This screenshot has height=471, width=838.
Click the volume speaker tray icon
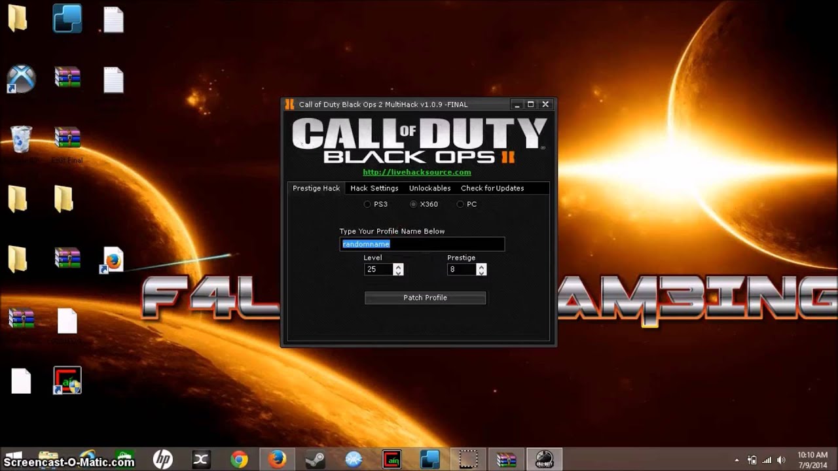[781, 460]
